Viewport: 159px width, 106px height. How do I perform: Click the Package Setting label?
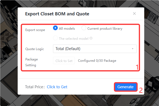pos(31,62)
